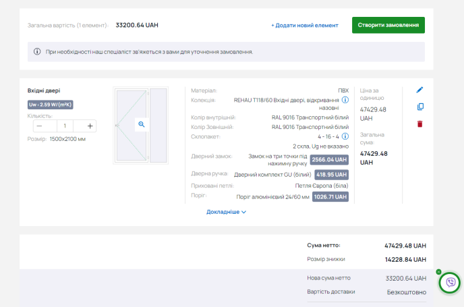The height and width of the screenshot is (307, 464).
Task: Click the 418.95 UAH handle price badge
Action: [331, 175]
